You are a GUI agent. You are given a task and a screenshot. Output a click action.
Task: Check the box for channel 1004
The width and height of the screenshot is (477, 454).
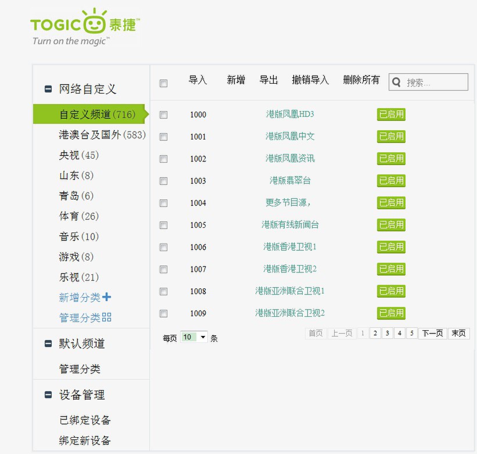coord(164,203)
